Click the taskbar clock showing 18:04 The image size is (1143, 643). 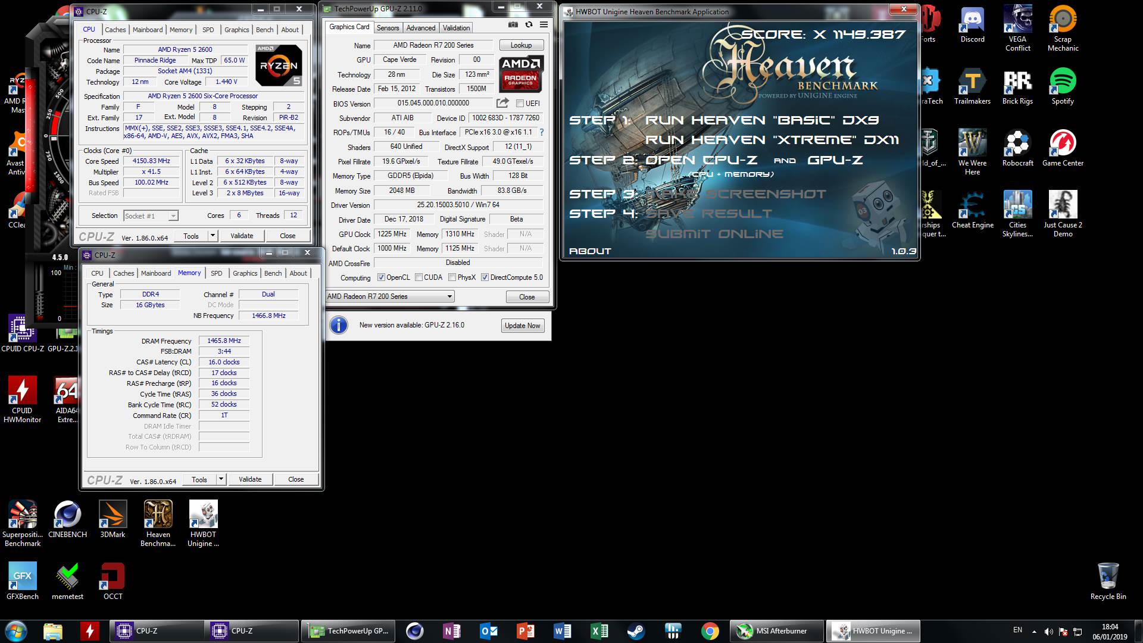click(x=1110, y=631)
